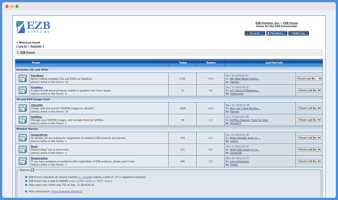Open the Registration forum
Image resolution: width=338 pixels, height=200 pixels.
pos(39,158)
